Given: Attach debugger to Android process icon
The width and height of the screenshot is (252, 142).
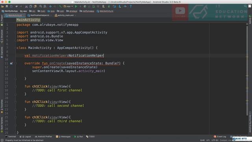Looking at the screenshot, I should [x=94, y=6].
